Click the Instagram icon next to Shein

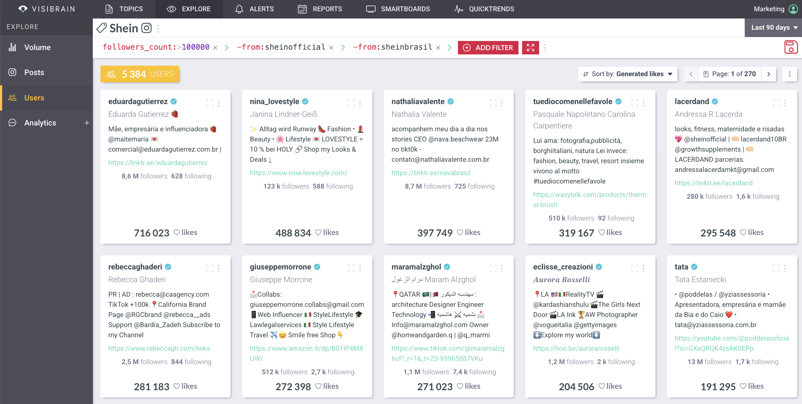[146, 28]
